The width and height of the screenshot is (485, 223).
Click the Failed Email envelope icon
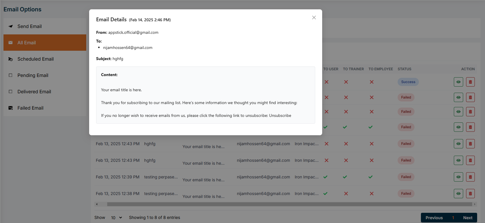pos(10,108)
